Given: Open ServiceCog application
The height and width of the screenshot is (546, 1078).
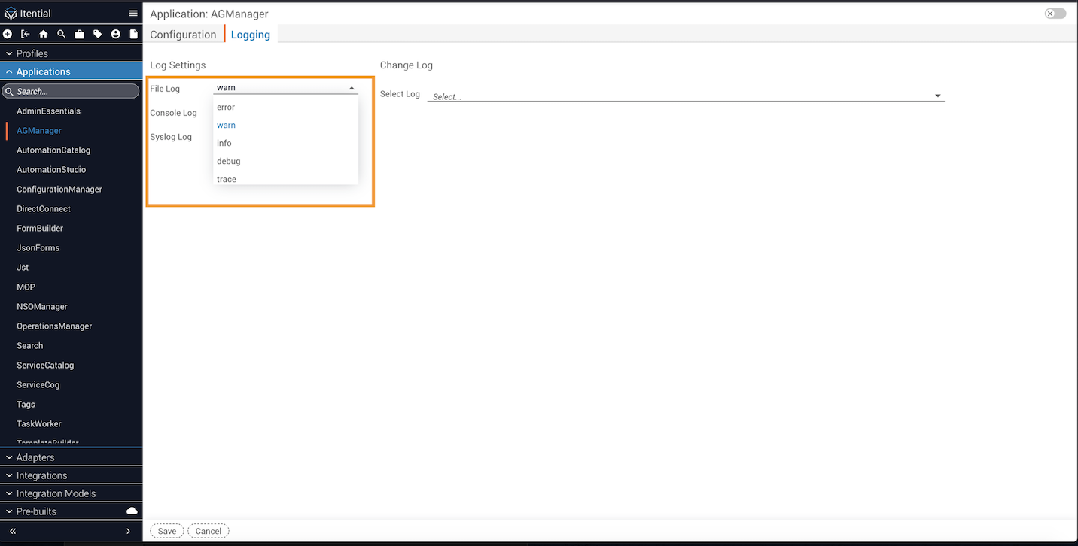Looking at the screenshot, I should [x=38, y=384].
